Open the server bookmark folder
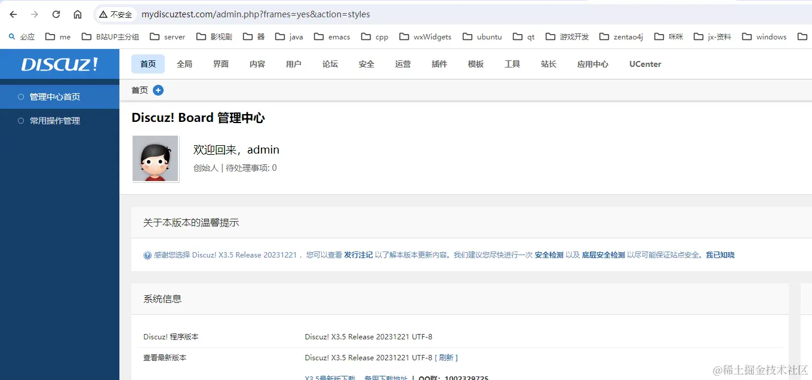812x380 pixels. [x=168, y=36]
